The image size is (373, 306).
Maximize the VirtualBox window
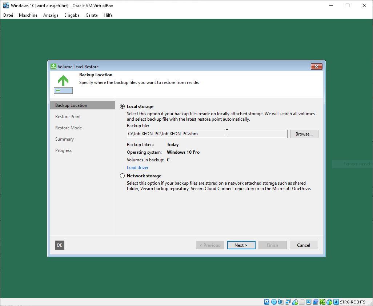tap(348, 5)
